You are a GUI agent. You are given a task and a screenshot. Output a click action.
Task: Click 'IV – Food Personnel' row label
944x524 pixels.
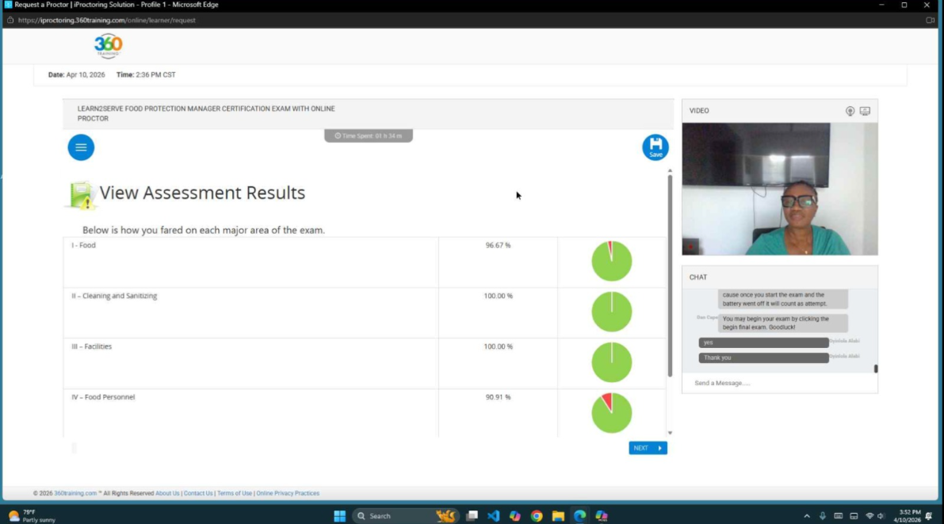(x=103, y=397)
